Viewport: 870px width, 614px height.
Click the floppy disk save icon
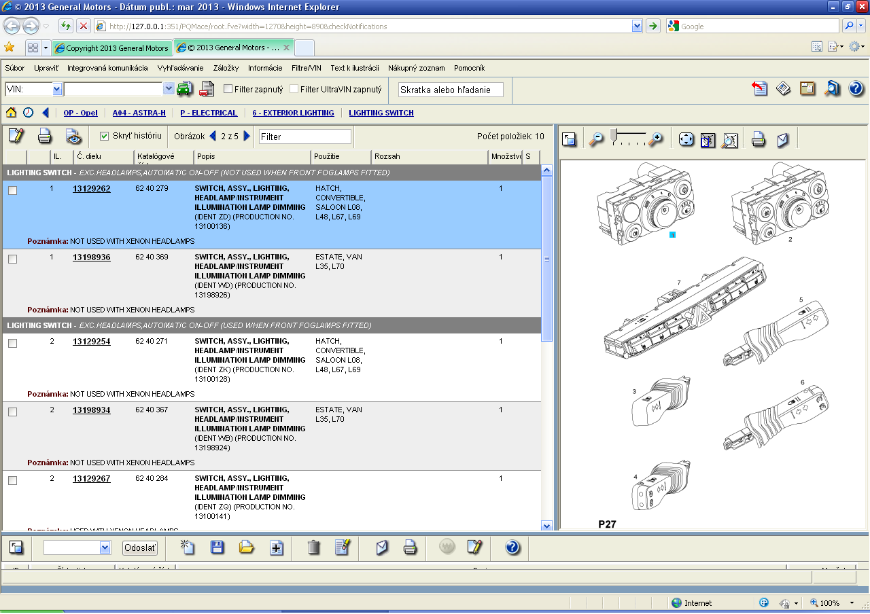[x=217, y=547]
